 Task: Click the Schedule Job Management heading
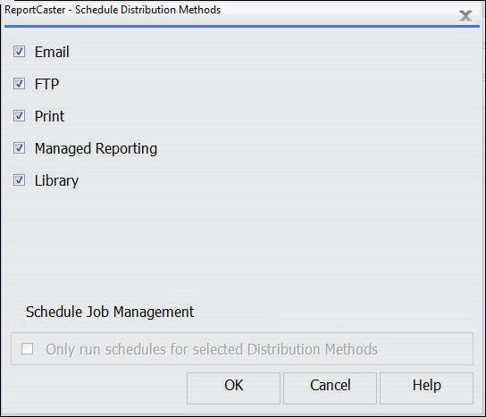pyautogui.click(x=110, y=312)
